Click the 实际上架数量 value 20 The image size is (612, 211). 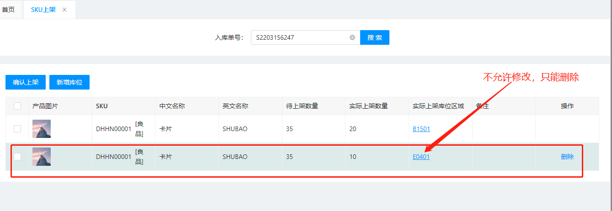pos(353,129)
